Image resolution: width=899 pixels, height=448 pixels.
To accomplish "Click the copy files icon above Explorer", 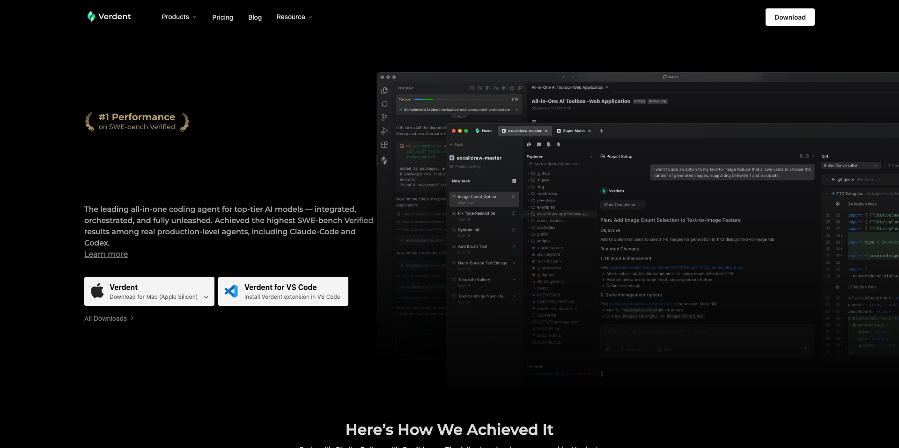I will (529, 145).
